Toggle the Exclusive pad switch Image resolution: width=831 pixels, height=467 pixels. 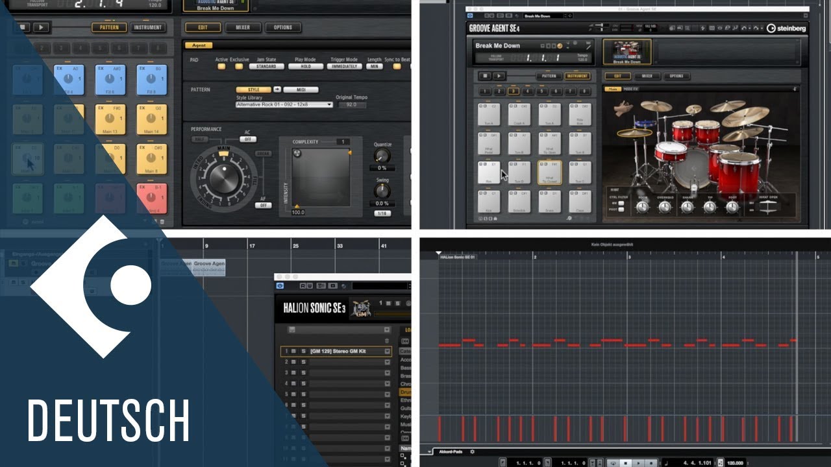[239, 66]
